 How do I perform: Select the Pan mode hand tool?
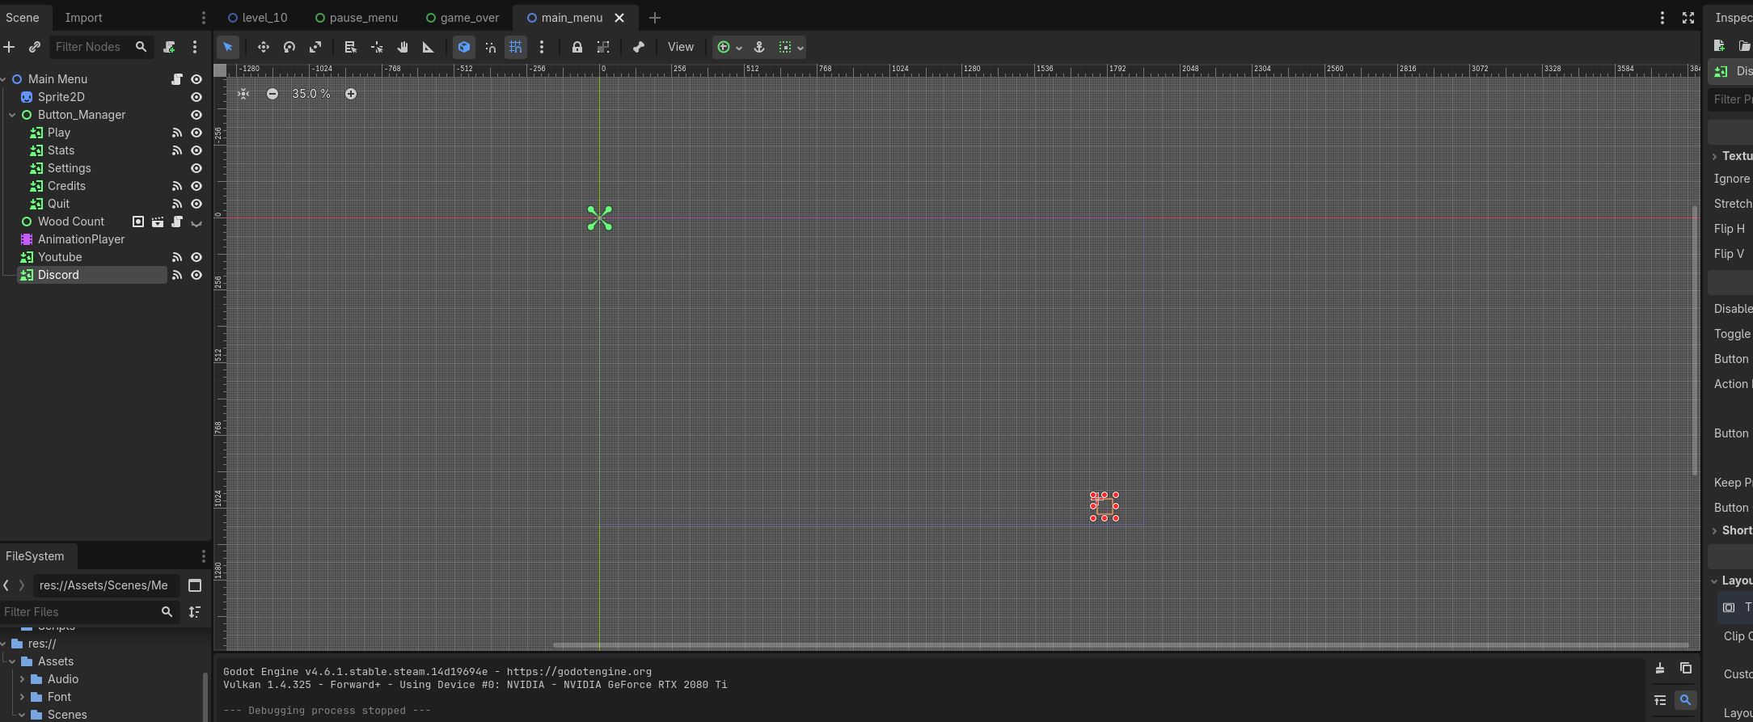[403, 48]
